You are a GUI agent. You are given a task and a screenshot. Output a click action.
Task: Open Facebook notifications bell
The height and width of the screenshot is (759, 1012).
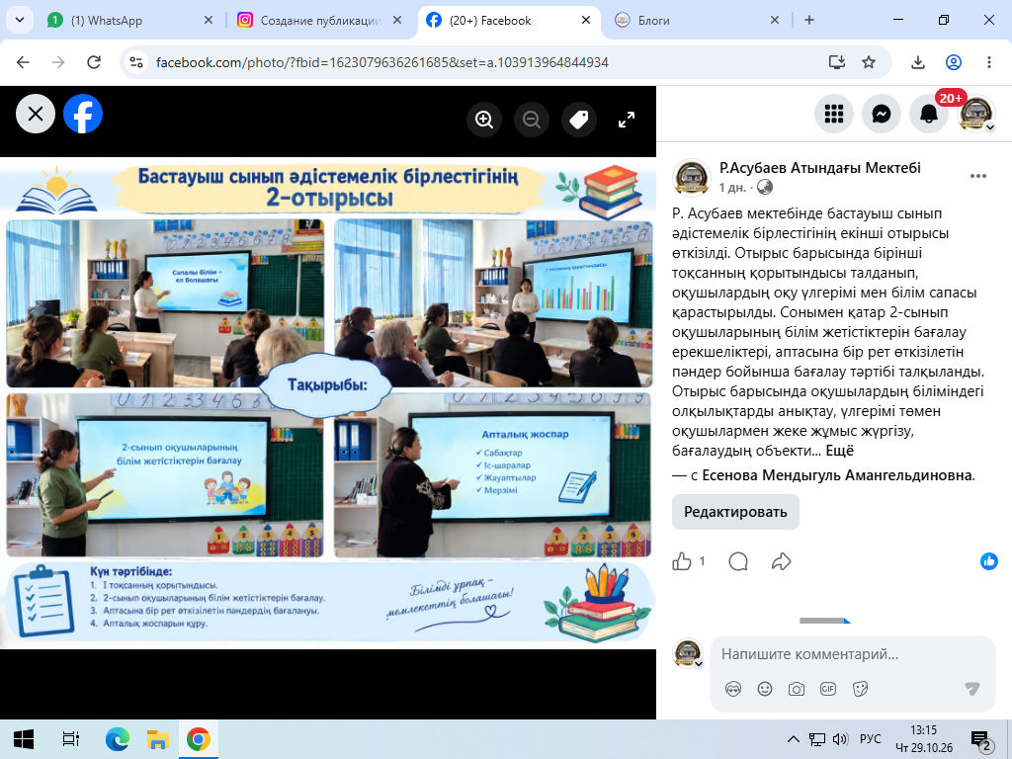[x=929, y=115]
